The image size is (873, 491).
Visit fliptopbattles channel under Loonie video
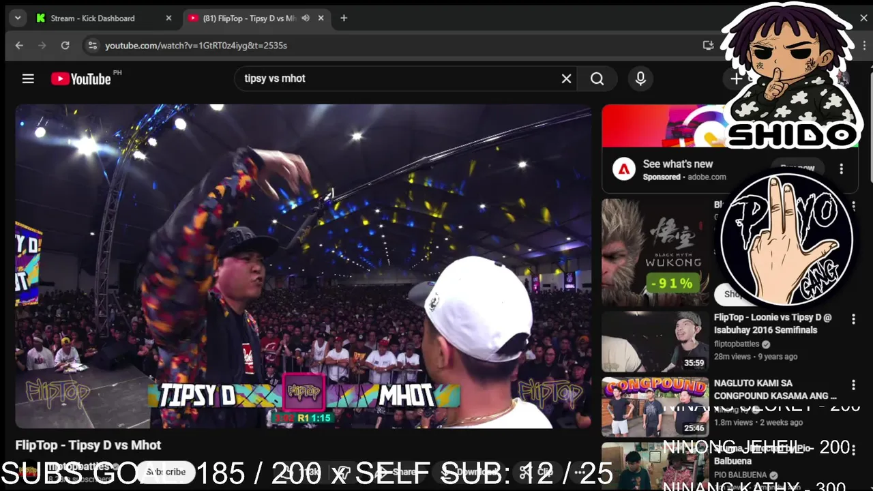pyautogui.click(x=737, y=344)
